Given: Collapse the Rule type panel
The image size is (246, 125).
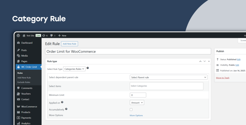Looking at the screenshot, I should coord(209,61).
